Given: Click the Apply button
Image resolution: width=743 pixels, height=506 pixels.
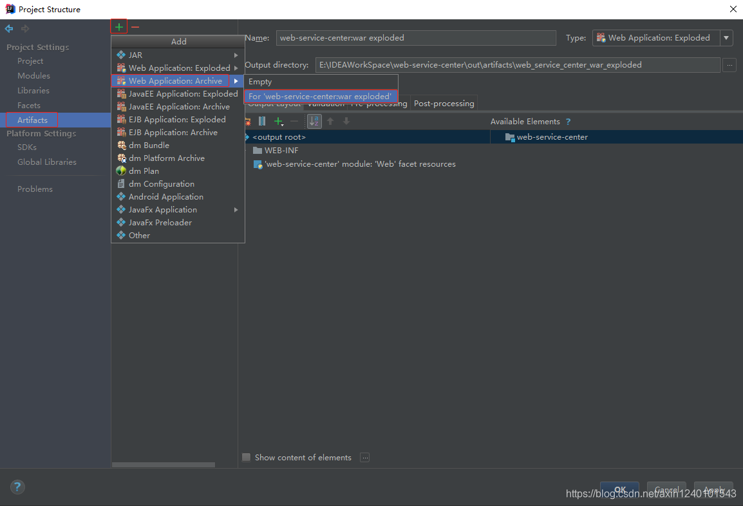Looking at the screenshot, I should (x=713, y=490).
